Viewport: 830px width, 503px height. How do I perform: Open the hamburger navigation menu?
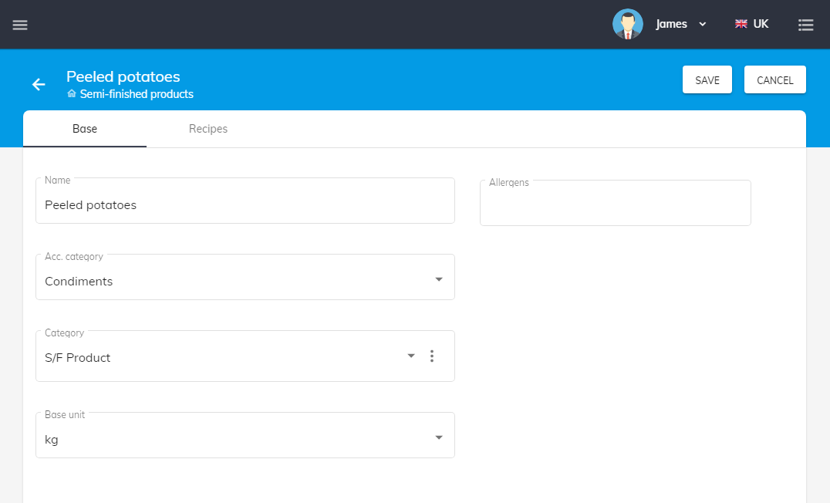coord(20,25)
